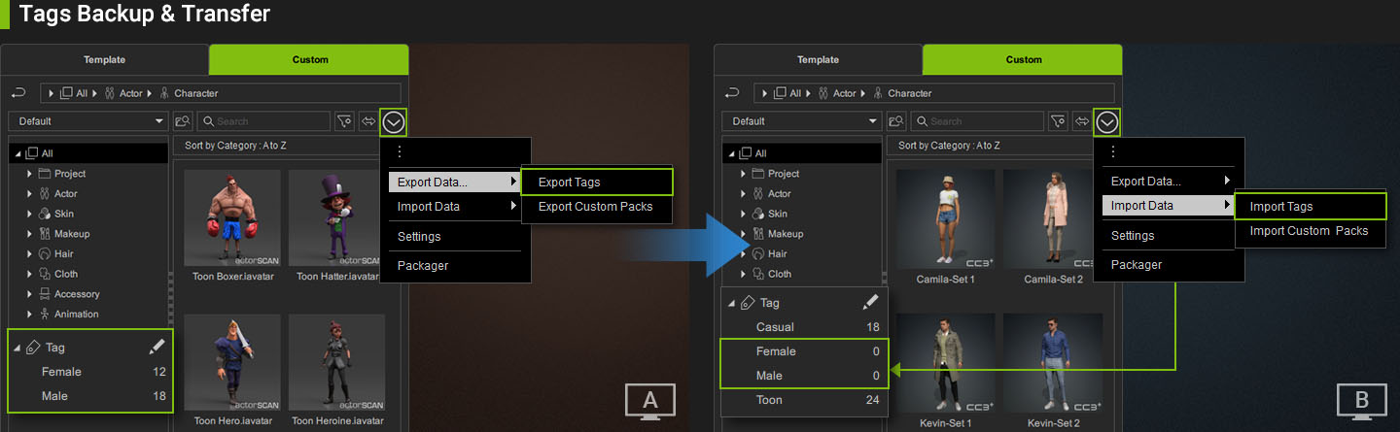Click the find-file folder icon in panel A

click(184, 121)
